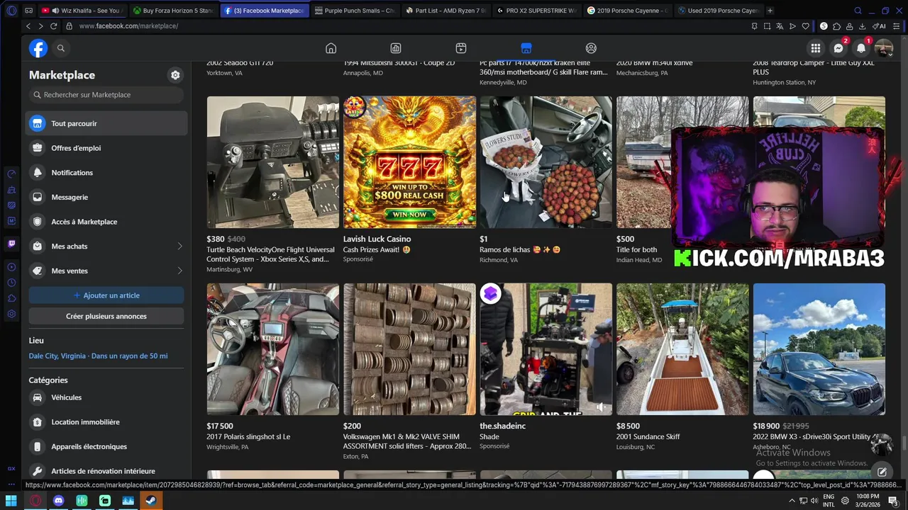Open Facebook notifications bell
Viewport: 908px width, 510px height.
(861, 48)
